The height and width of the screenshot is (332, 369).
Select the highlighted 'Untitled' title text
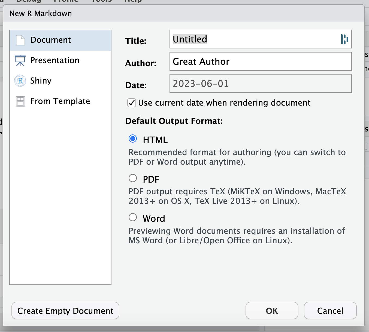click(189, 39)
